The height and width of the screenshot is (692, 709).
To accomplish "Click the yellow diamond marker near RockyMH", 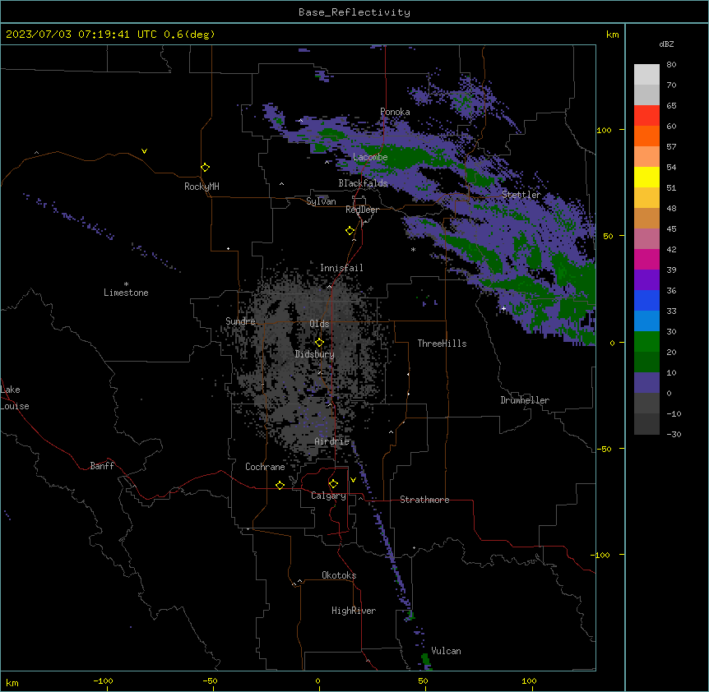I will 205,168.
